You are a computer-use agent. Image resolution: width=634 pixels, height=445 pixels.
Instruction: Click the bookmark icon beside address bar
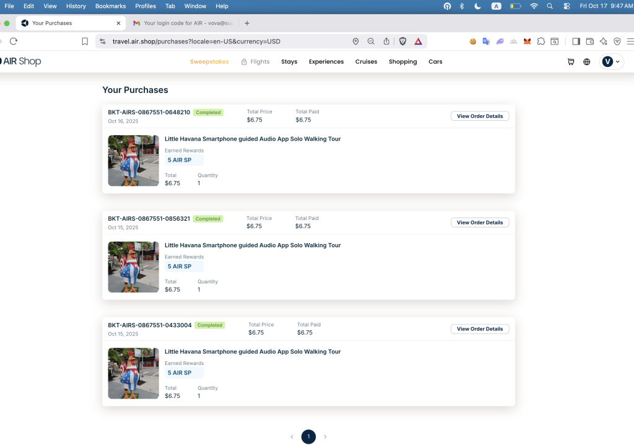85,42
